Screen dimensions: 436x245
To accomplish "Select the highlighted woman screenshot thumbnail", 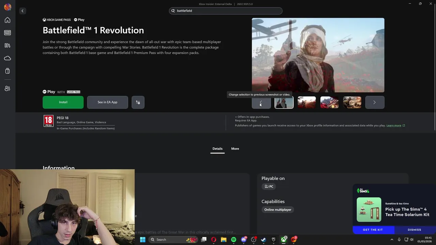I will point(284,102).
